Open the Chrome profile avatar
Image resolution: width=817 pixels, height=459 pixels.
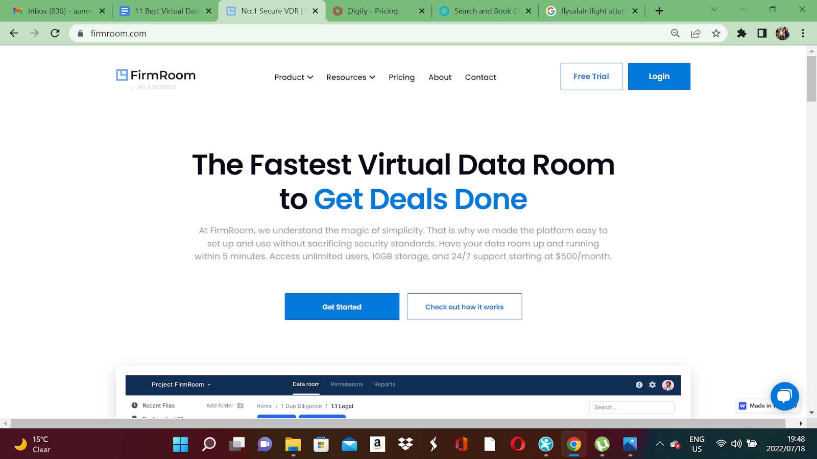pos(782,33)
